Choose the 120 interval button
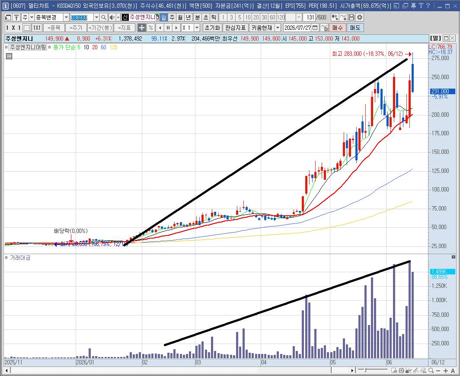Image resolution: width=460 pixels, height=376 pixels. pos(281,18)
